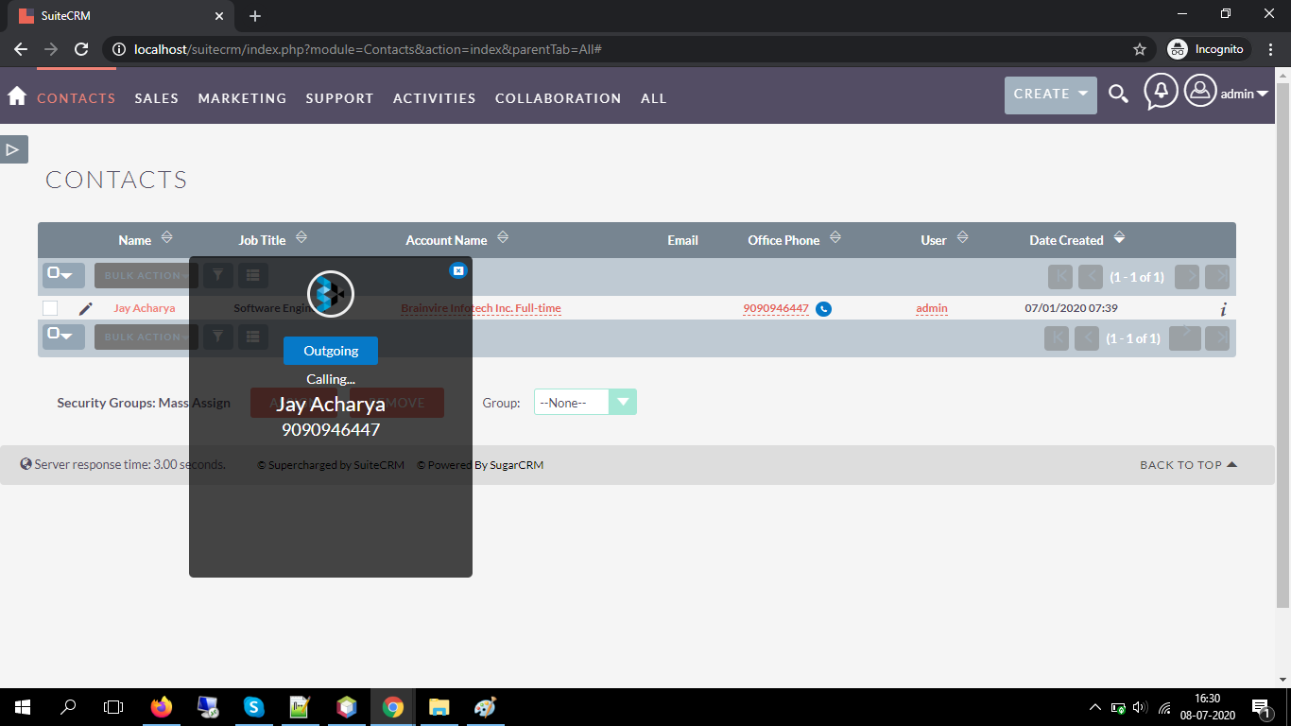Click Back To Top link
This screenshot has height=726, width=1291.
pos(1188,465)
